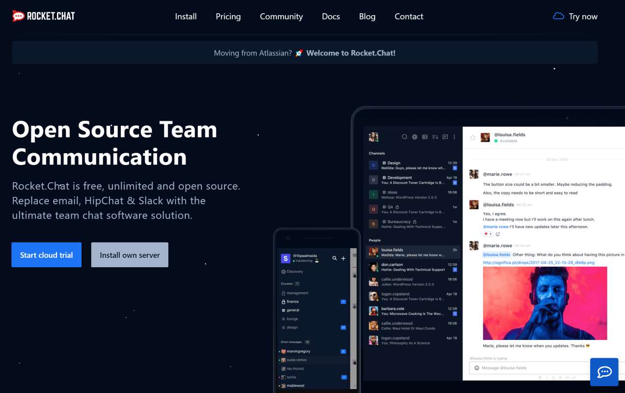Image resolution: width=625 pixels, height=393 pixels.
Task: Open the Install menu item
Action: (186, 16)
